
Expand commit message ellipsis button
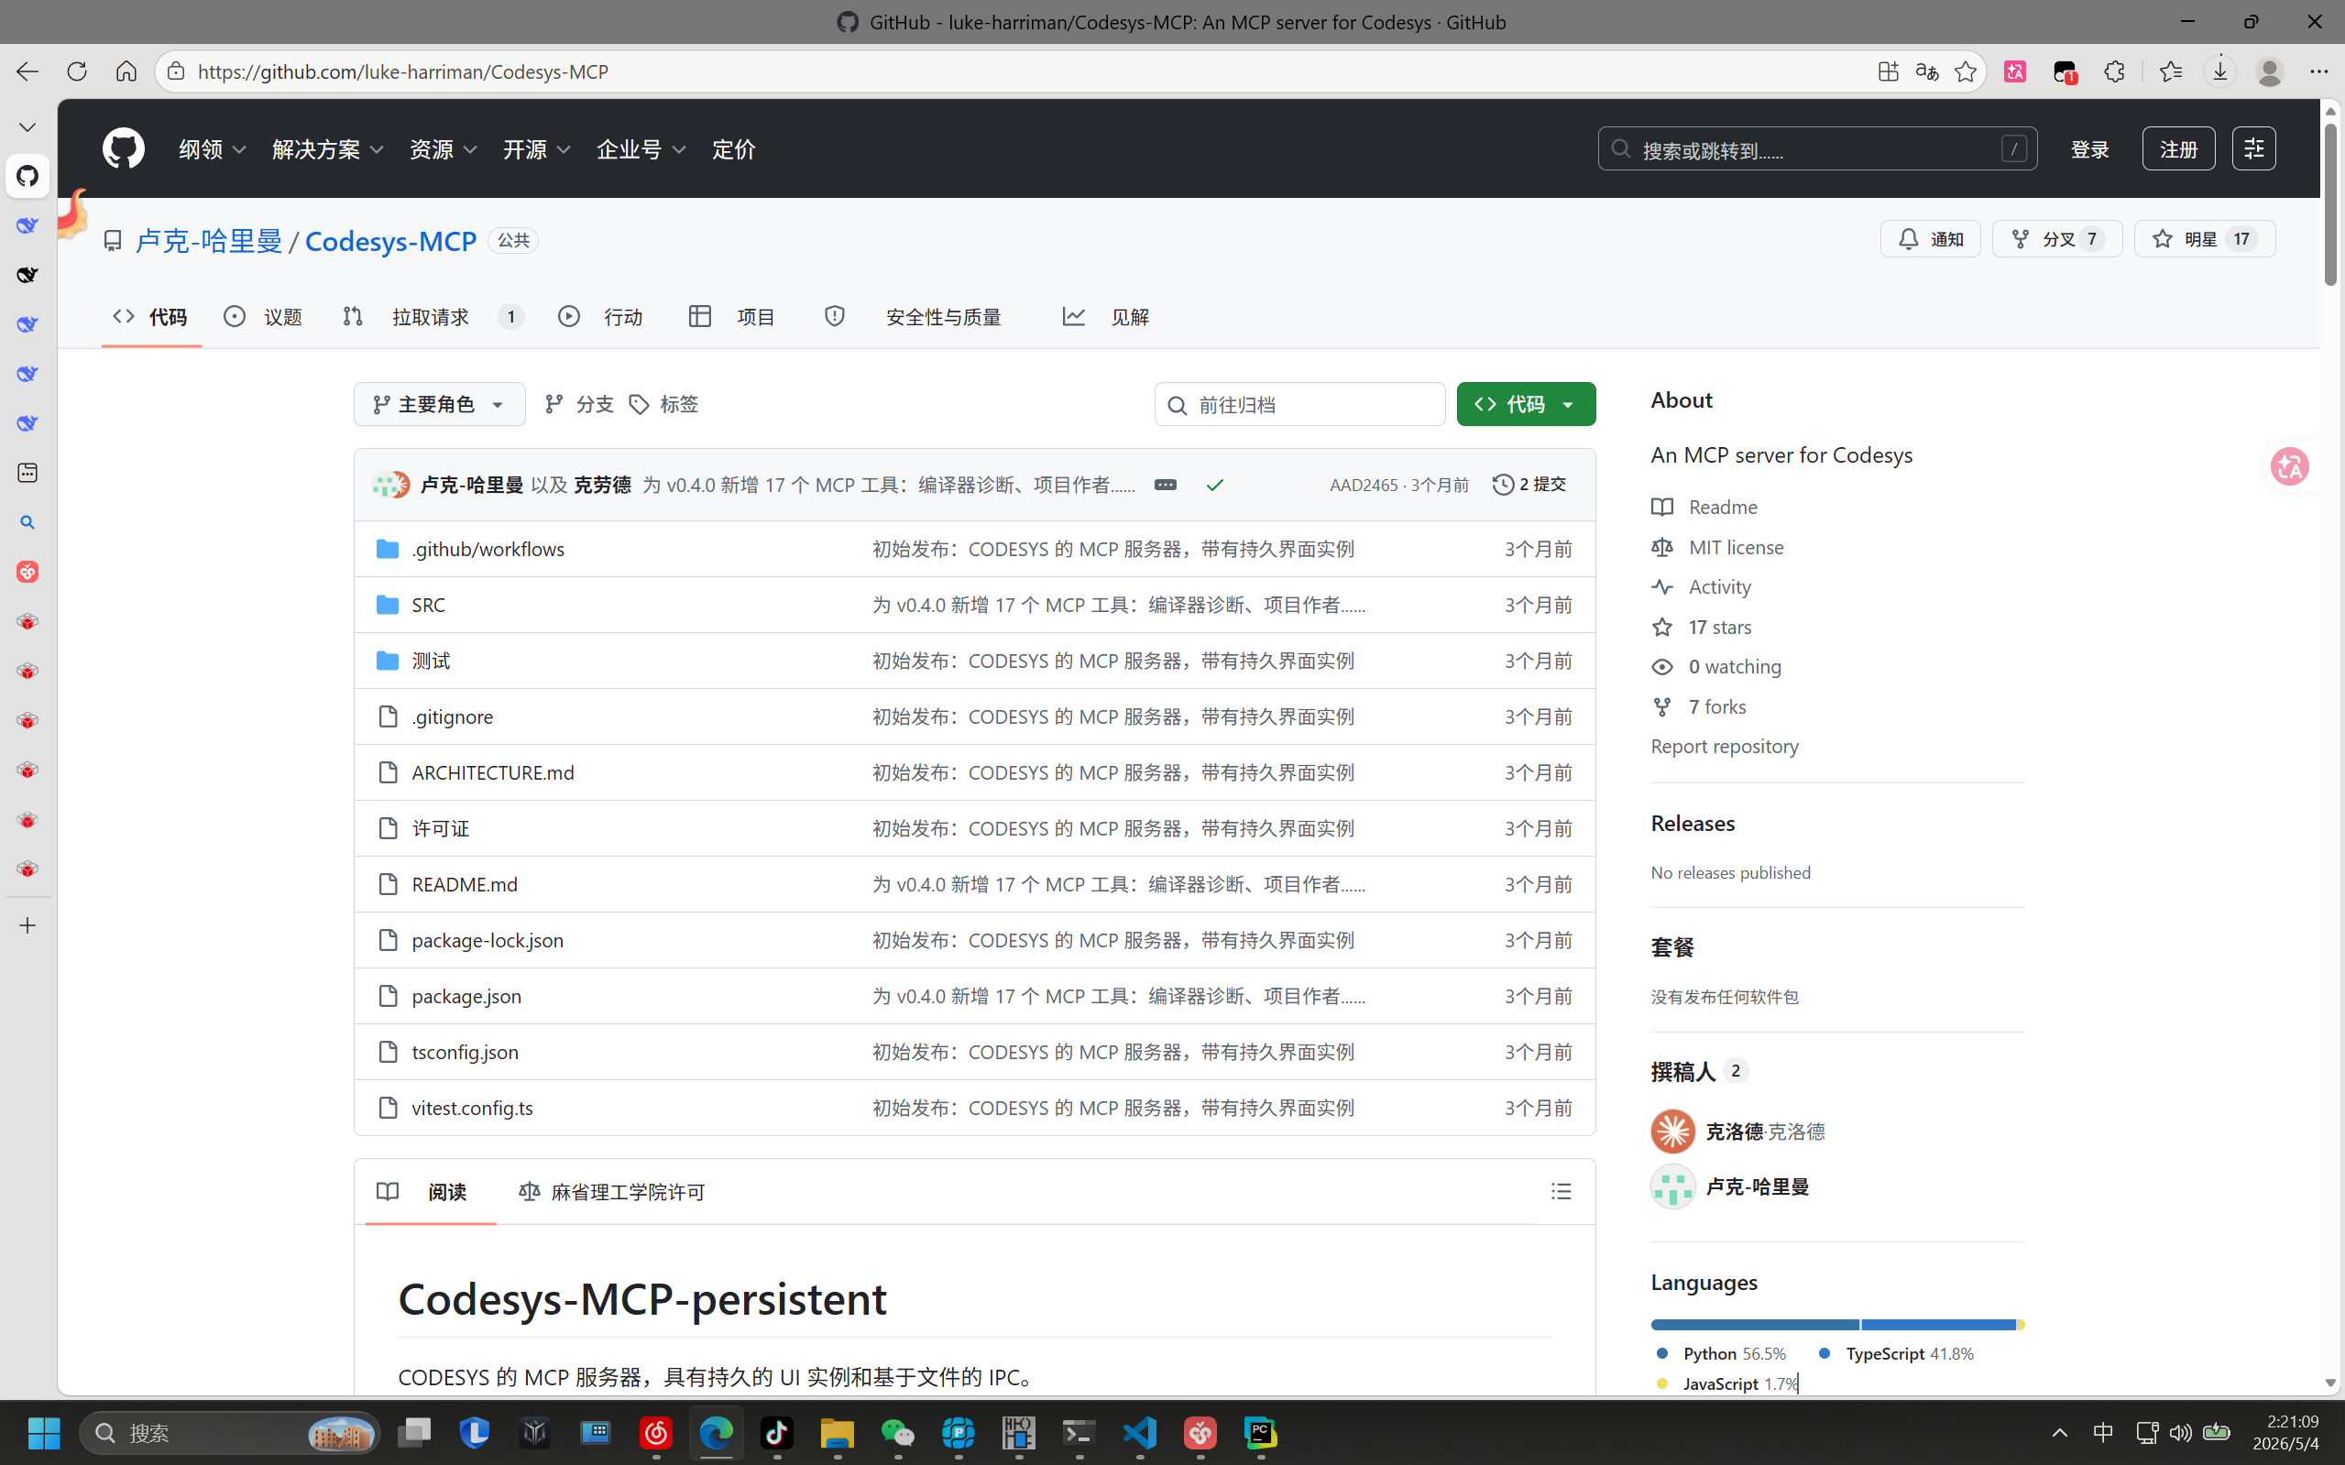coord(1165,485)
